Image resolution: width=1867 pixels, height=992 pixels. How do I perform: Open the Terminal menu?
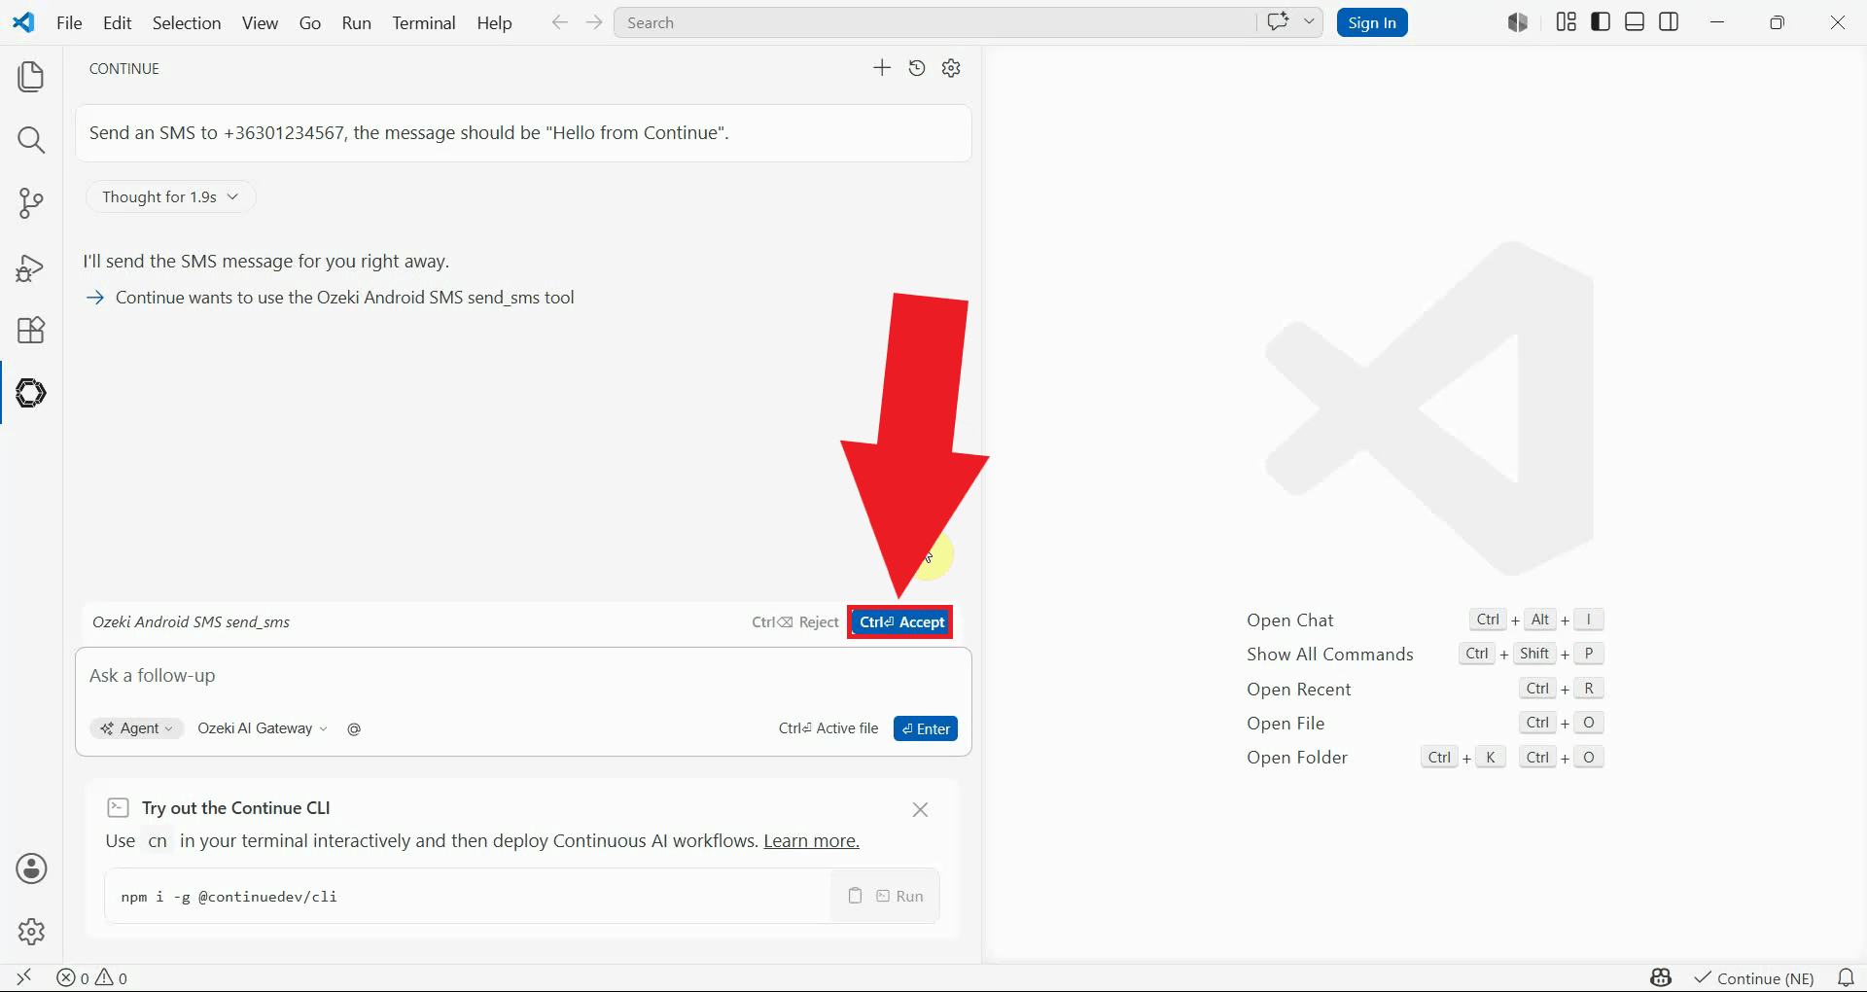424,22
